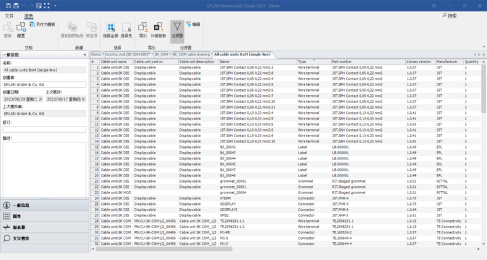The width and height of the screenshot is (487, 260).
Task: Switch to the 报表 ribbon tab
Action: (29, 16)
